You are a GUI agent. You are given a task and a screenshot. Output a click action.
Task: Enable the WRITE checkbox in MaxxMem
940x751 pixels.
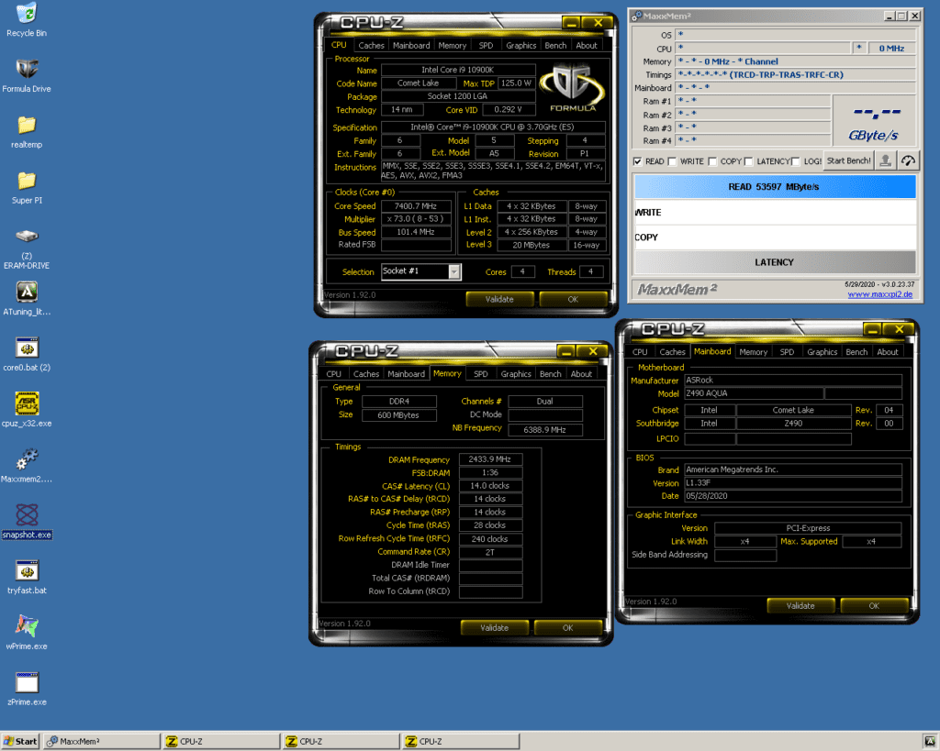pyautogui.click(x=672, y=161)
